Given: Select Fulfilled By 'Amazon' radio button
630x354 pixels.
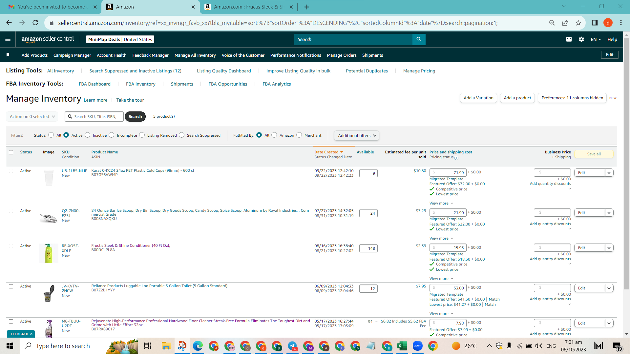Looking at the screenshot, I should click(274, 135).
